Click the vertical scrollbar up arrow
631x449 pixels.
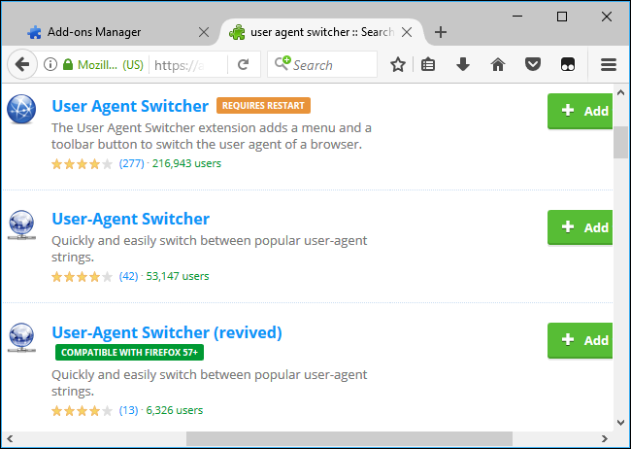[x=620, y=92]
